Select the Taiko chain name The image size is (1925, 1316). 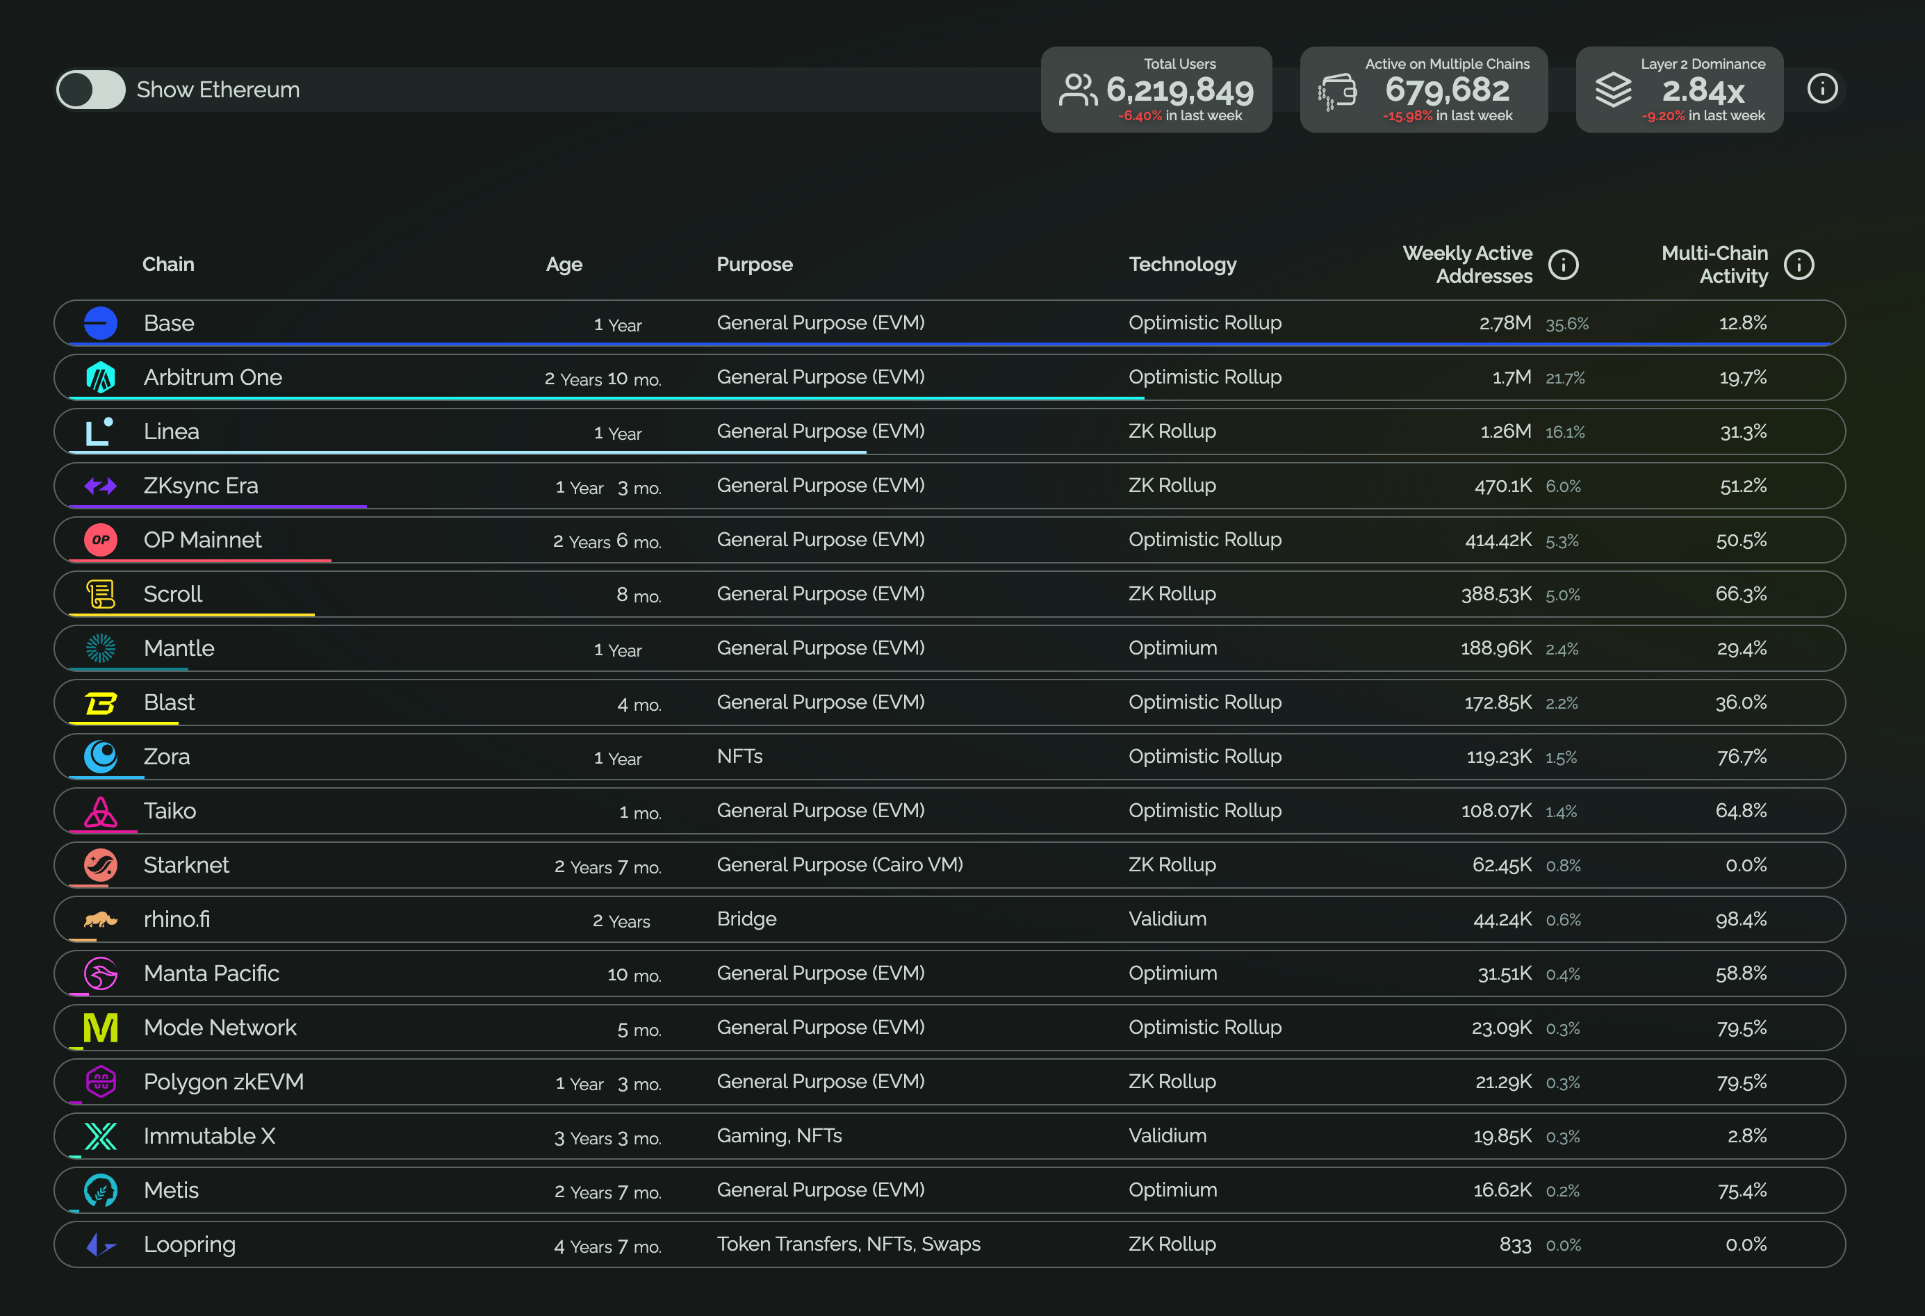pyautogui.click(x=170, y=811)
